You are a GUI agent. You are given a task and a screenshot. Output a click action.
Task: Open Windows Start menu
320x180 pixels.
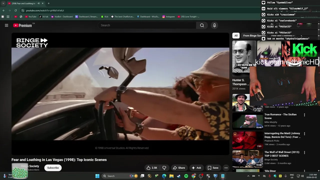coord(97,176)
